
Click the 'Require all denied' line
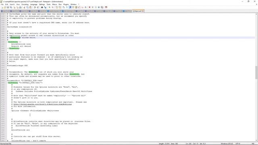click(x=21, y=46)
